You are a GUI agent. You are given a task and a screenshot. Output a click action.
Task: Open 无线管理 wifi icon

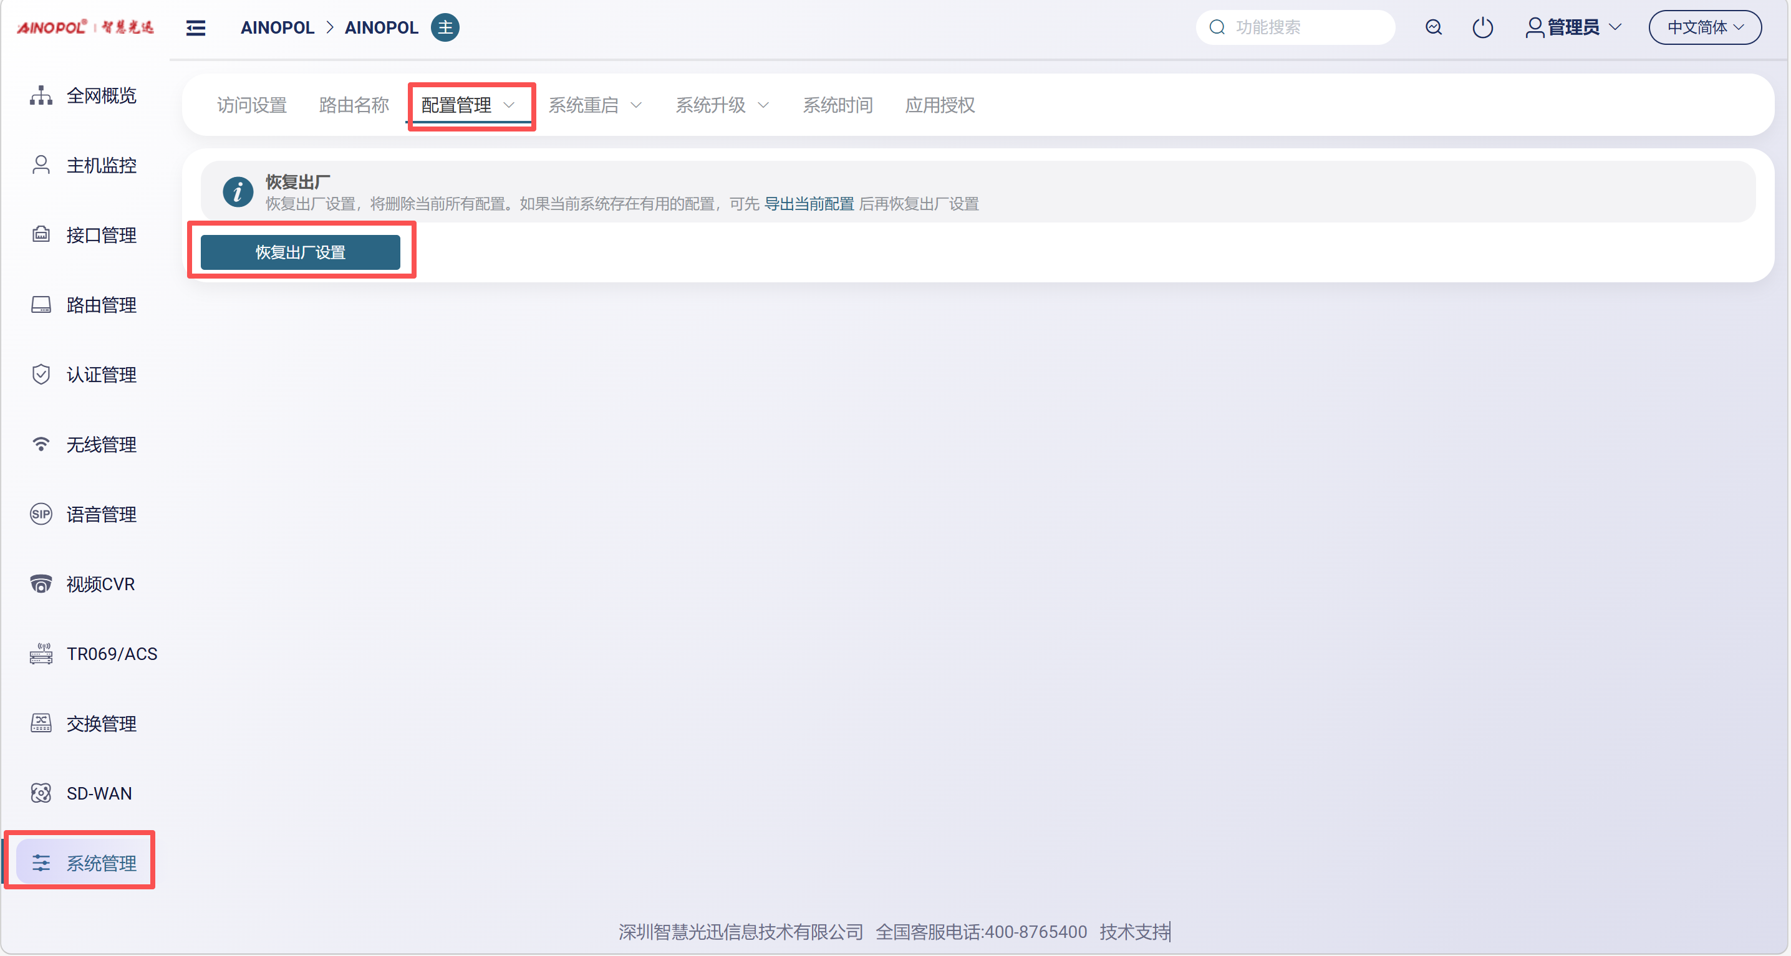click(41, 444)
